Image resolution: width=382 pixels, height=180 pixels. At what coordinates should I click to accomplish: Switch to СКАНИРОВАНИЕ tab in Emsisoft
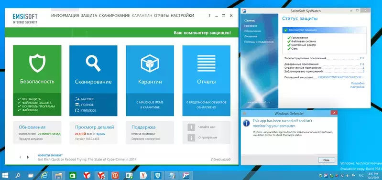click(114, 16)
